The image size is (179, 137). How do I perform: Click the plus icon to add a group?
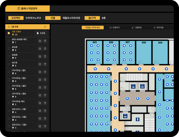point(45,27)
